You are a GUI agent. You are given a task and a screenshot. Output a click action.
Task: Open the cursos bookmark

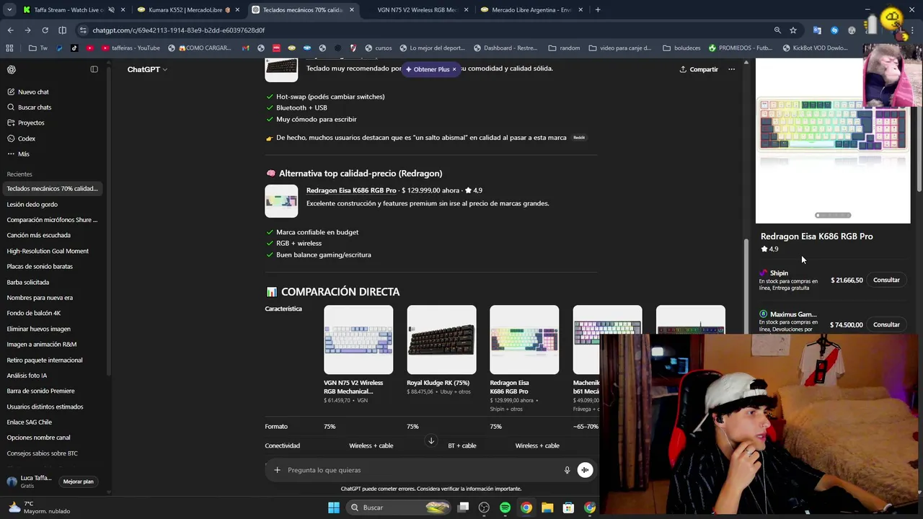tap(378, 48)
